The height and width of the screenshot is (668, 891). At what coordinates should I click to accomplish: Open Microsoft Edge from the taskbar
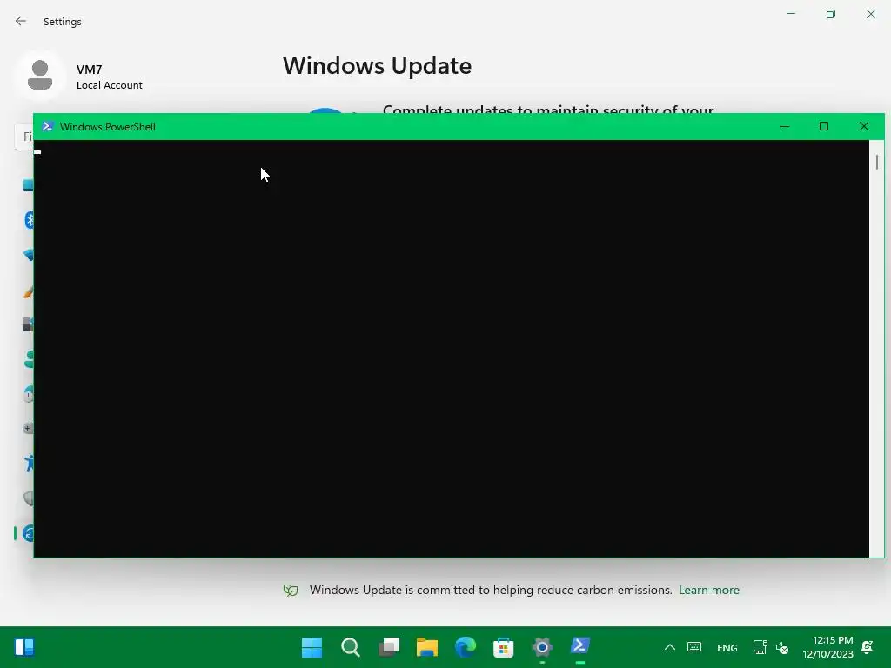(466, 647)
